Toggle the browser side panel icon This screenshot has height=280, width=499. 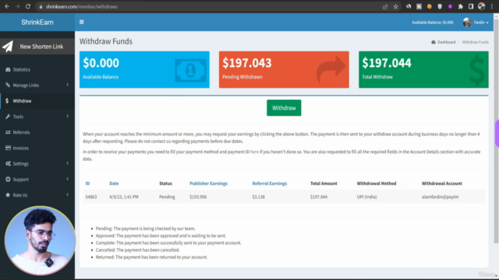(x=471, y=6)
